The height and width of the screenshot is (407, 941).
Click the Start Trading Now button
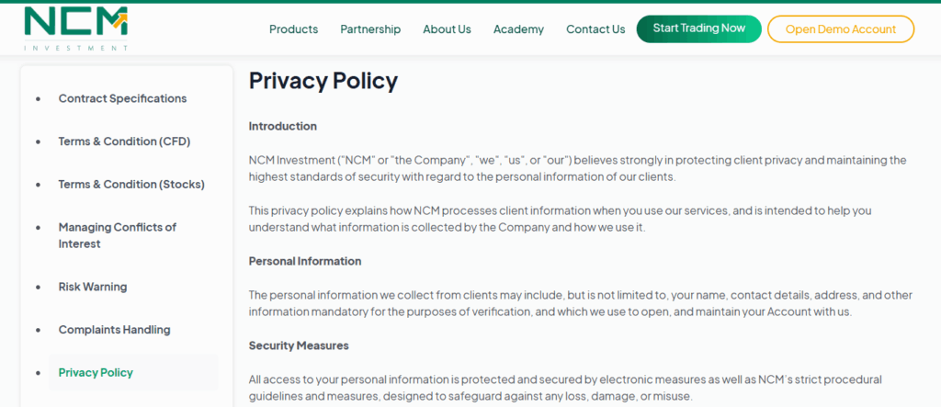[699, 28]
